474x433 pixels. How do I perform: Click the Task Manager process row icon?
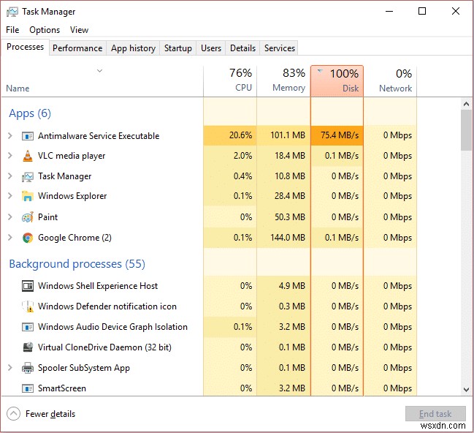tap(28, 176)
